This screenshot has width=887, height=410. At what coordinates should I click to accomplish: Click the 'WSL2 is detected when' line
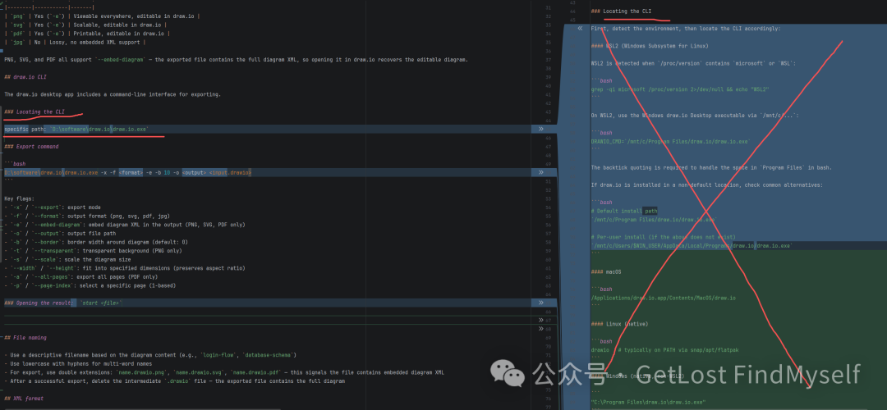(693, 63)
